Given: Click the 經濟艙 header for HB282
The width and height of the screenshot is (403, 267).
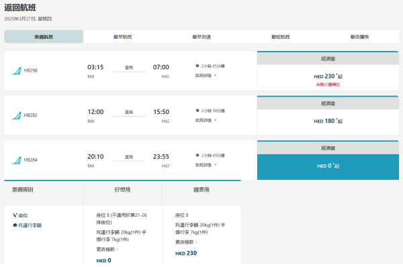Looking at the screenshot, I should click(328, 103).
